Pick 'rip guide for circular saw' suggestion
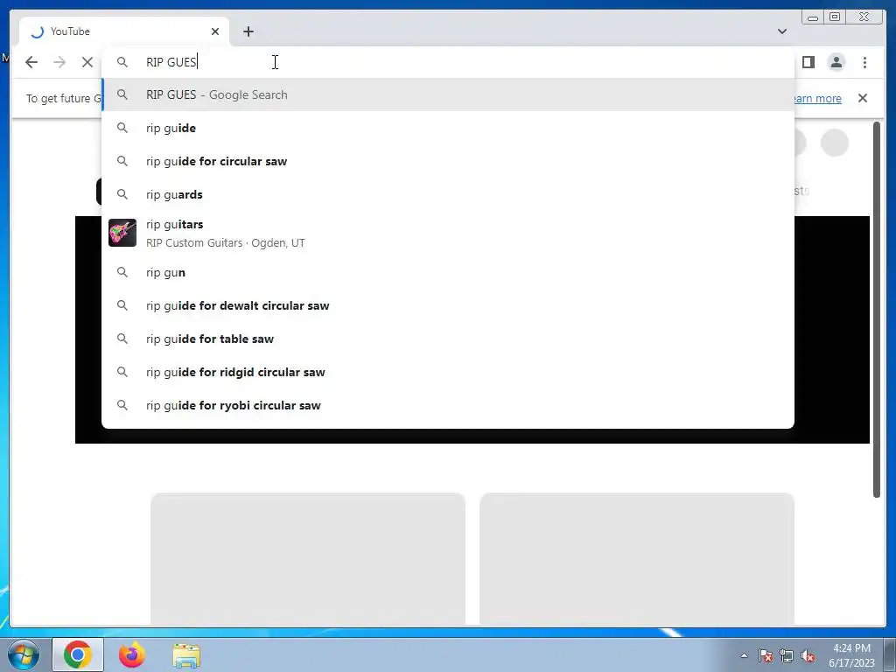The width and height of the screenshot is (896, 672). click(448, 161)
